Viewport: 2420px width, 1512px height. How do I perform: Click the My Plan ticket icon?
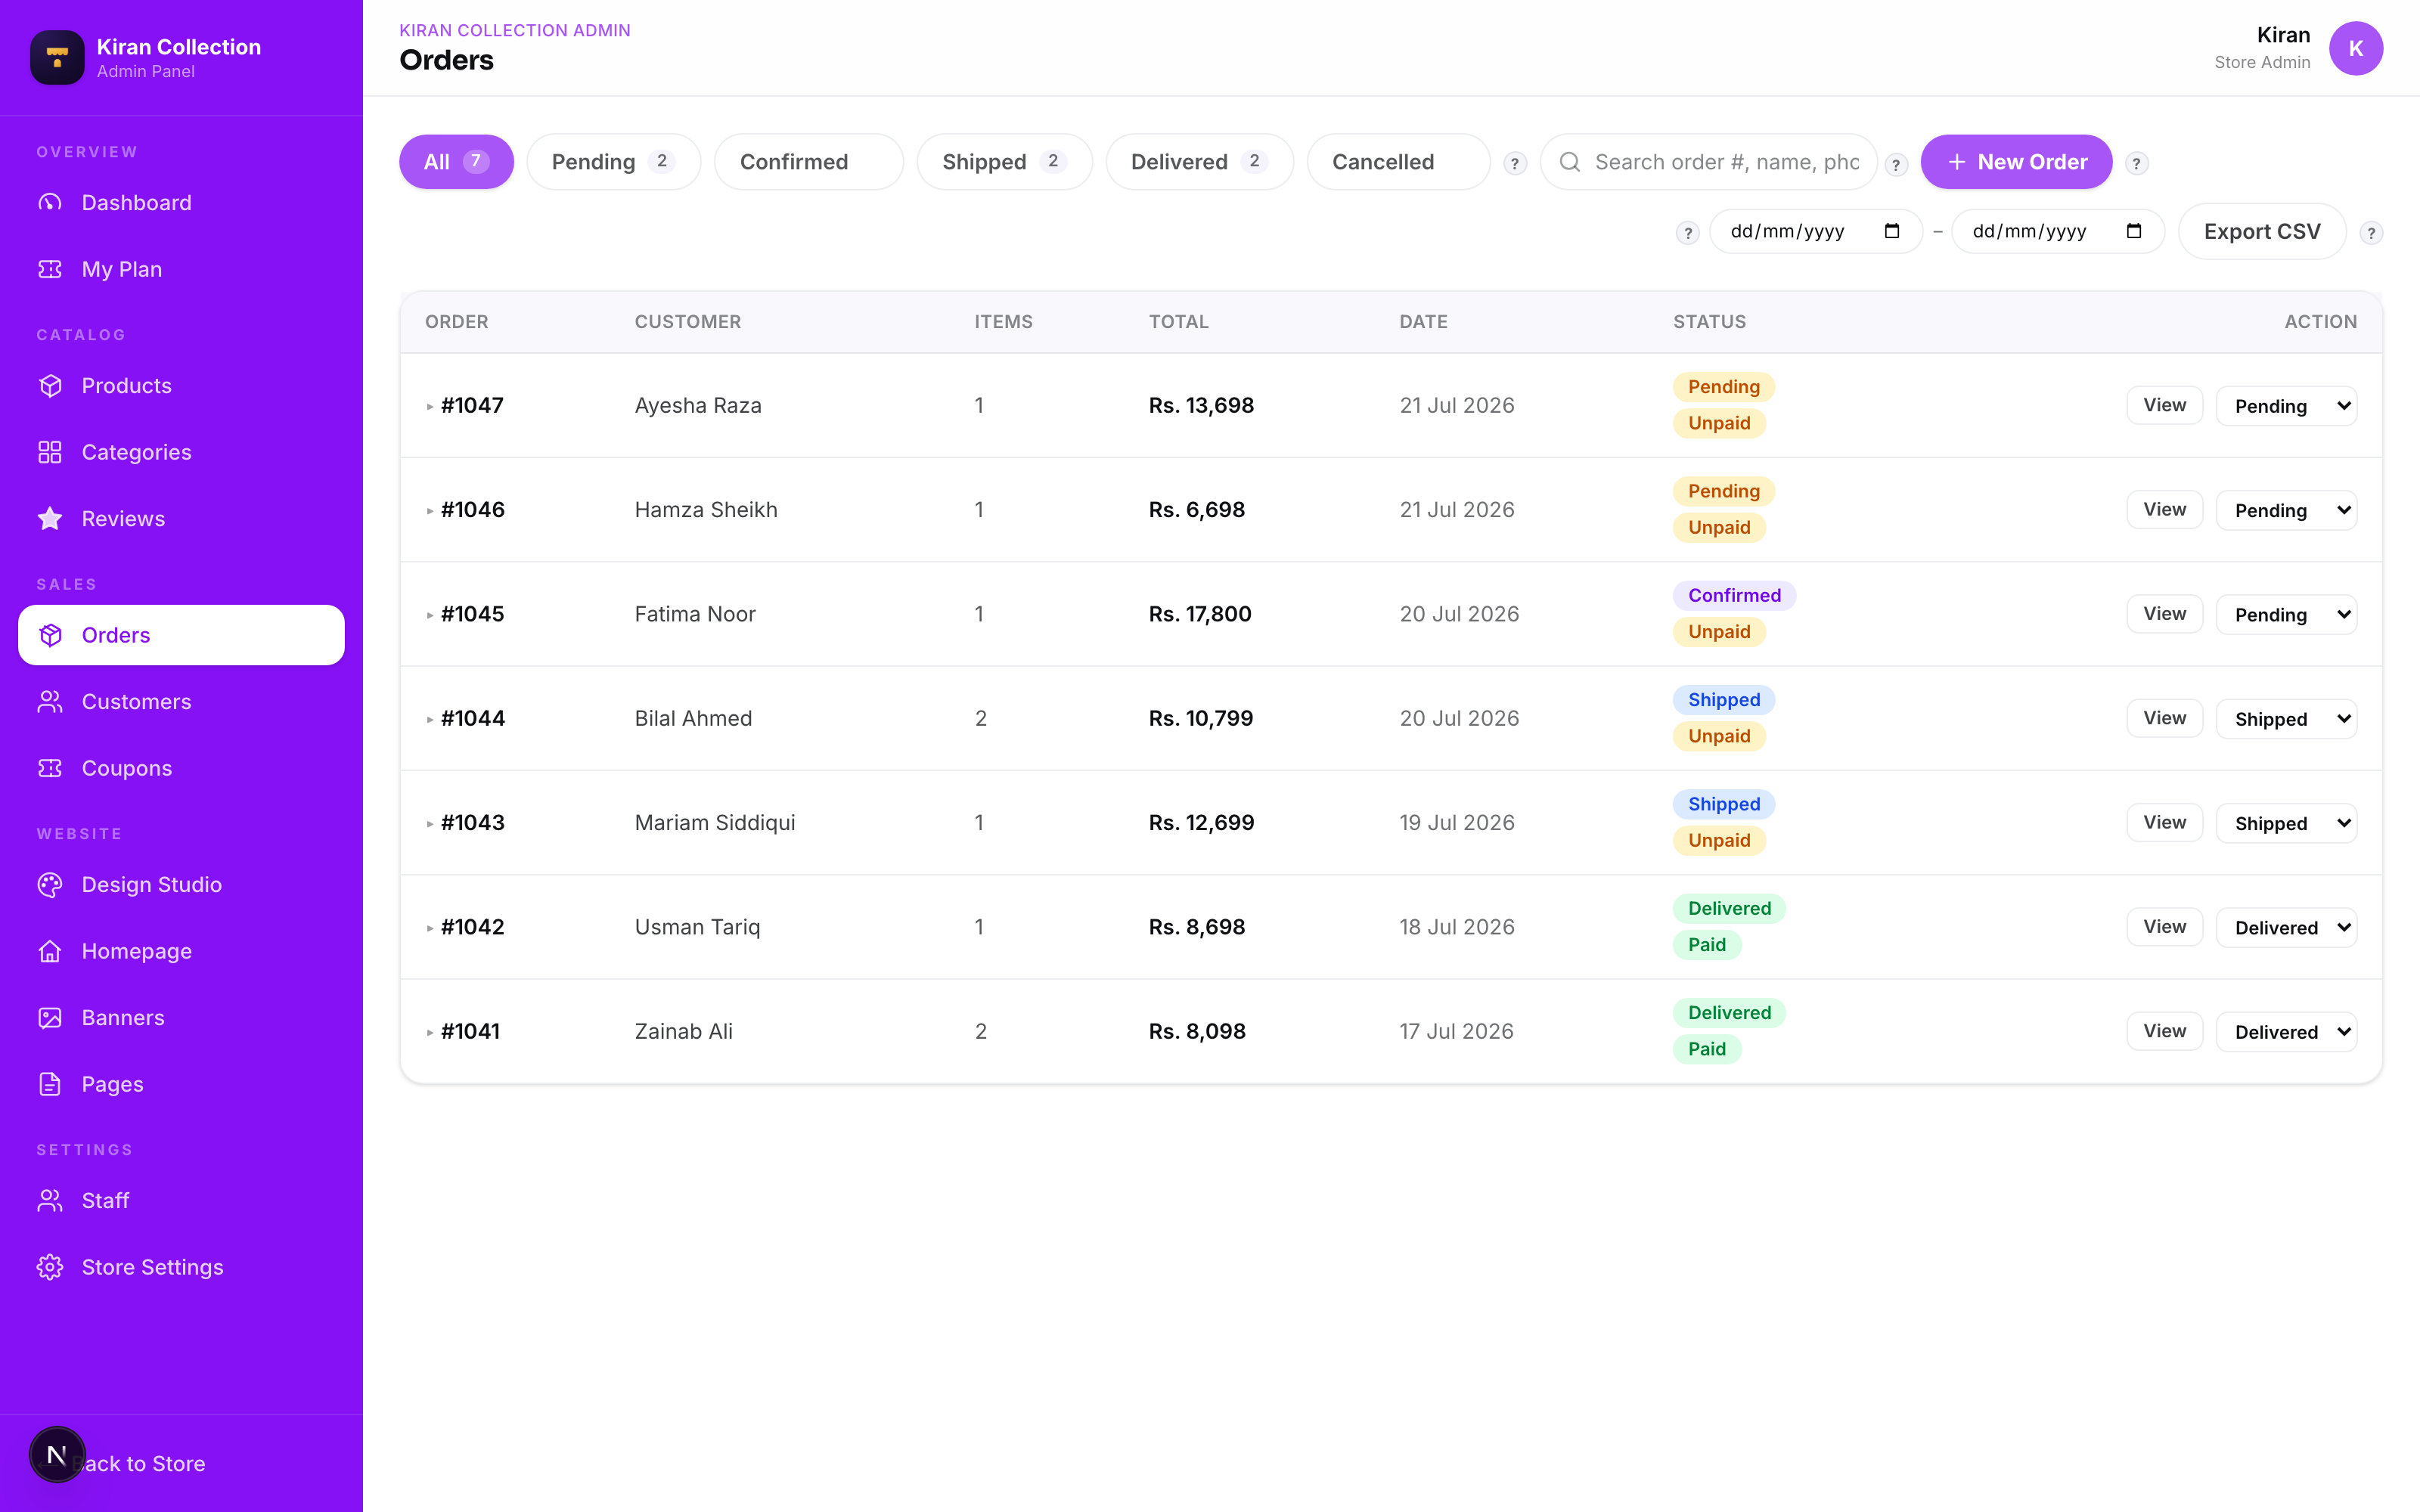coord(50,269)
